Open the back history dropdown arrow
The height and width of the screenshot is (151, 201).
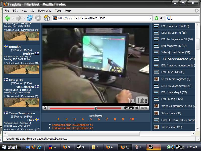pyautogui.click(x=13, y=18)
